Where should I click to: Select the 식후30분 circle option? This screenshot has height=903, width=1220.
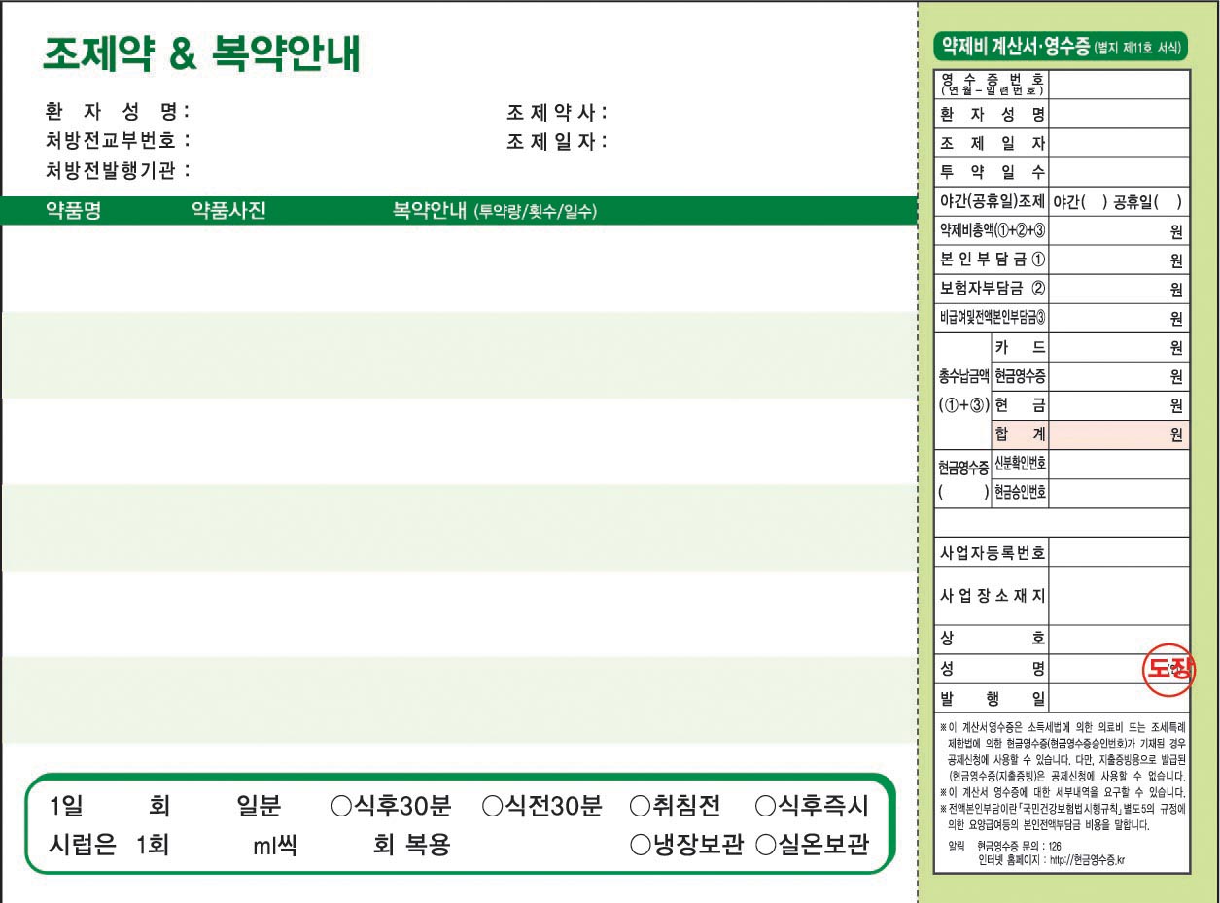340,807
